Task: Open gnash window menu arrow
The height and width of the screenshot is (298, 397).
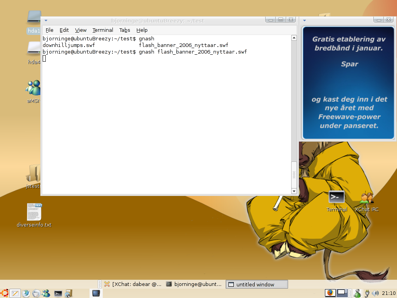Action: tap(305, 21)
